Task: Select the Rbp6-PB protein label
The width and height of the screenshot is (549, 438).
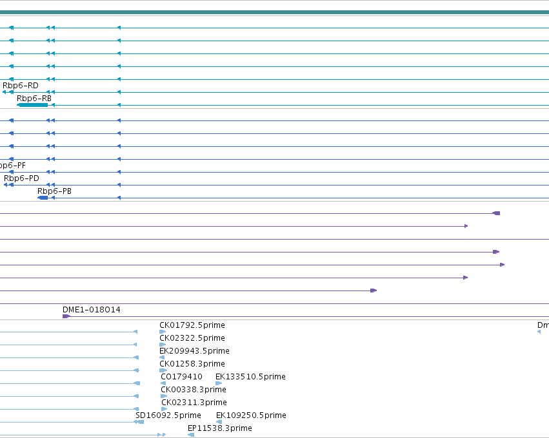Action: [54, 191]
